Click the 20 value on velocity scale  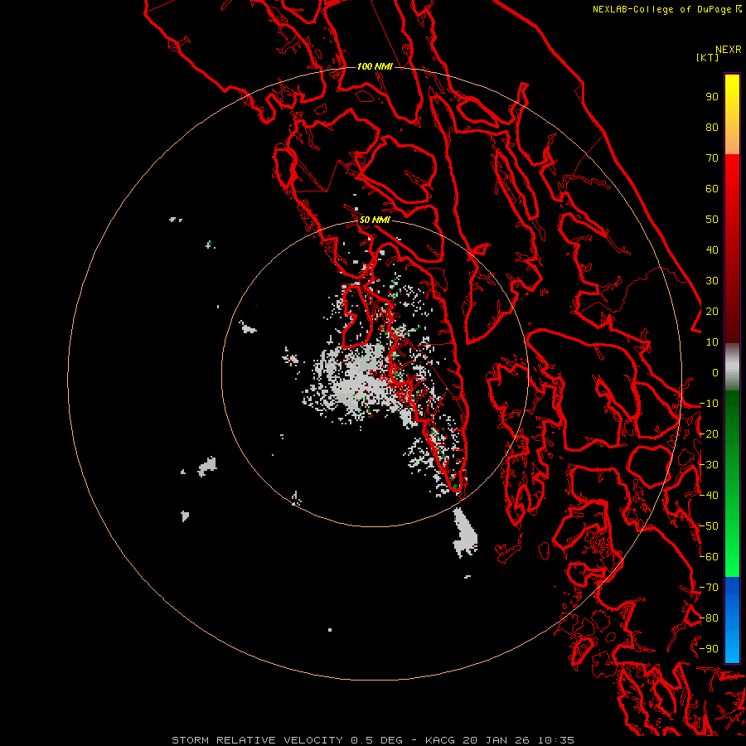click(712, 312)
